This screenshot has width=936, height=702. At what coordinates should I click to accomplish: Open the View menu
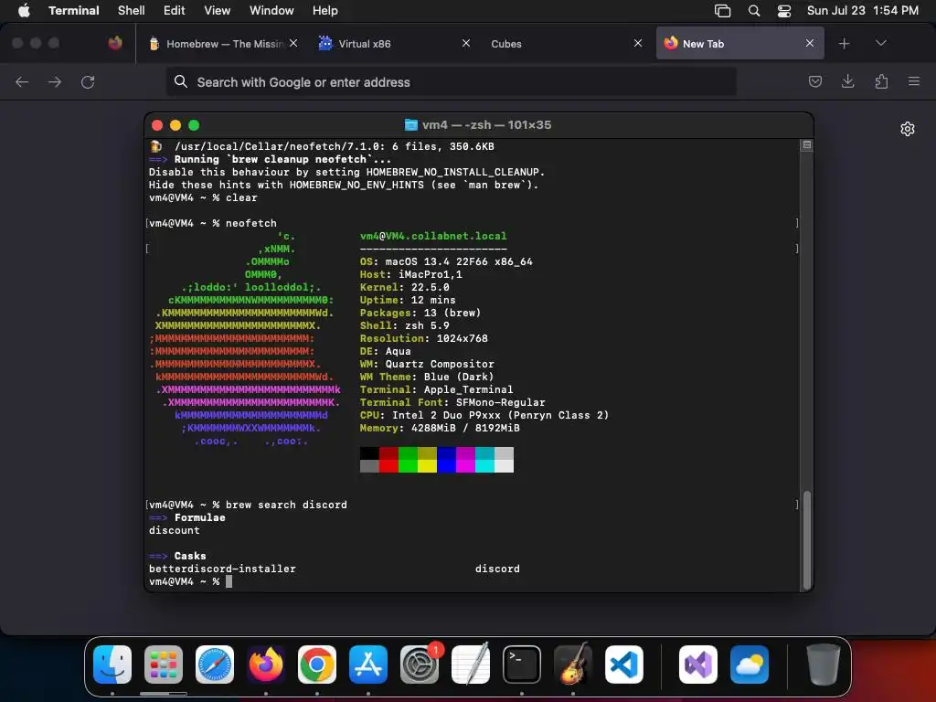click(x=218, y=10)
